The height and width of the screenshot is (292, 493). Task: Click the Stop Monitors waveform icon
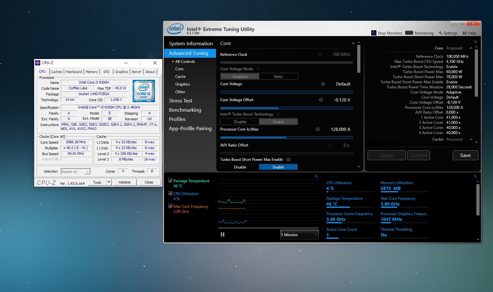click(x=374, y=33)
